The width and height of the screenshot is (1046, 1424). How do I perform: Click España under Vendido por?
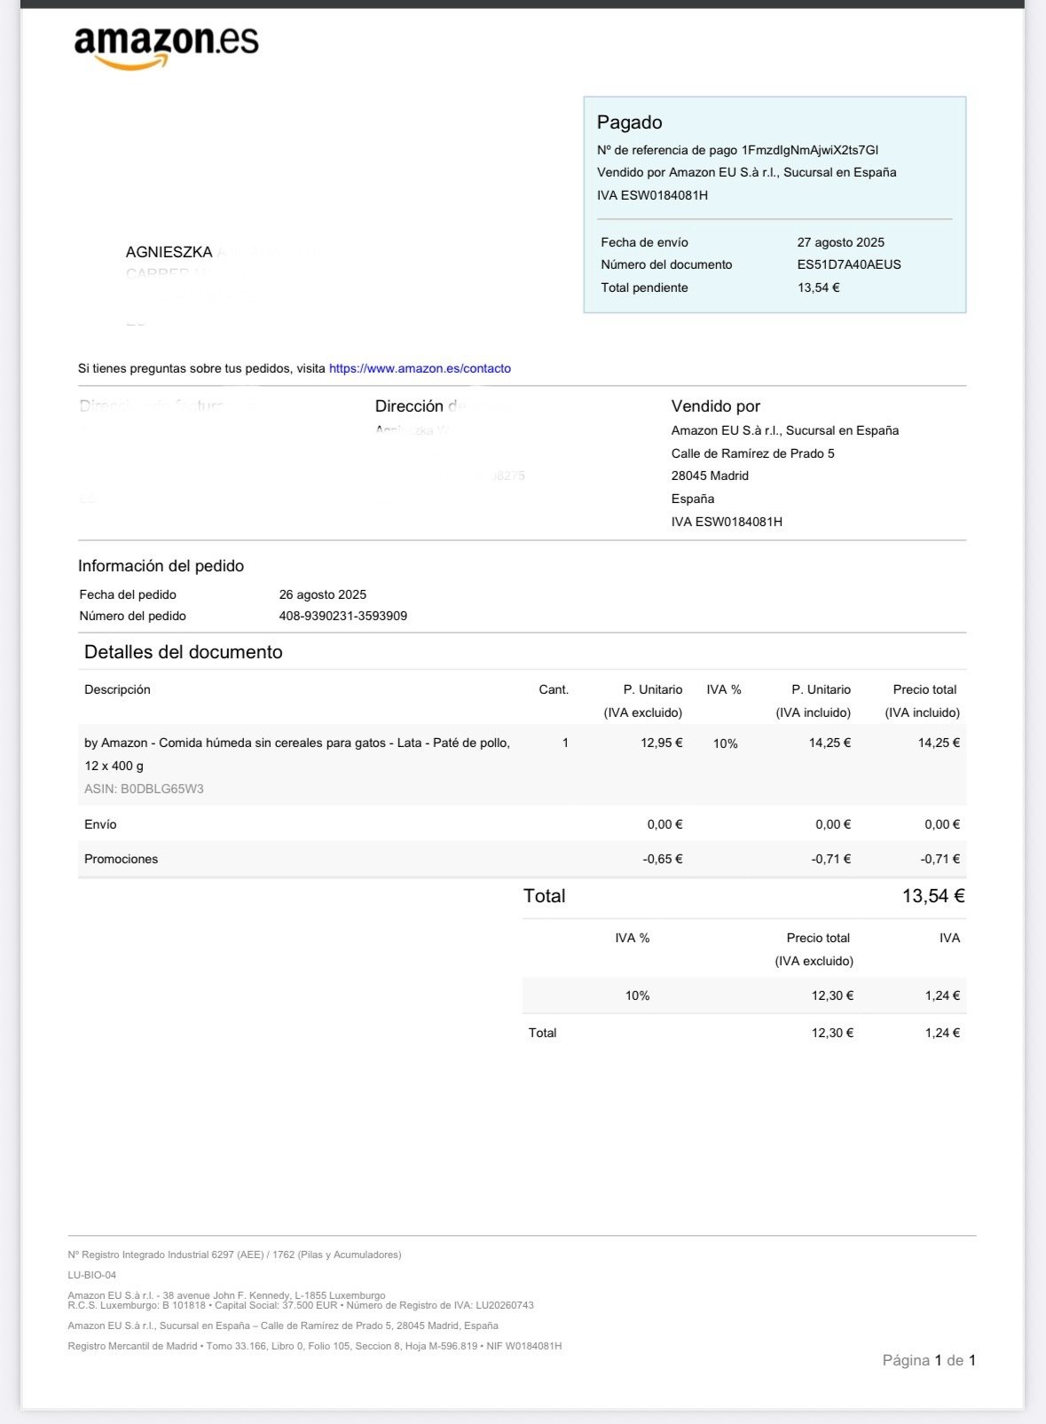click(692, 499)
